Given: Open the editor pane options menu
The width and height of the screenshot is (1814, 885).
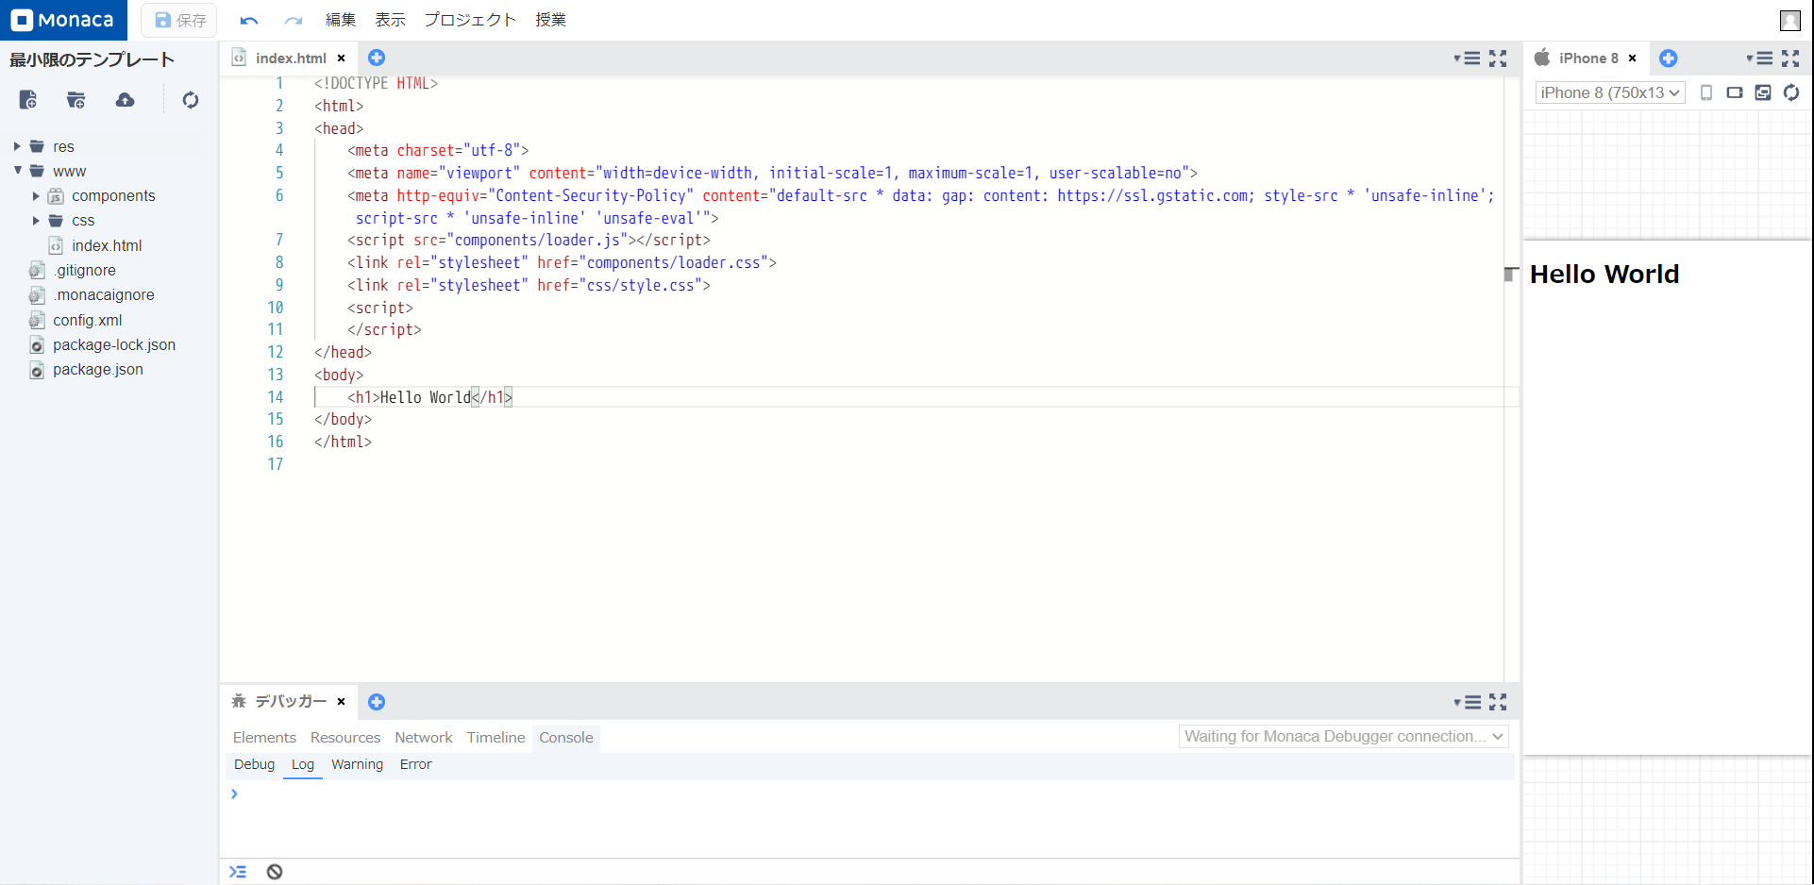Looking at the screenshot, I should tap(1468, 58).
